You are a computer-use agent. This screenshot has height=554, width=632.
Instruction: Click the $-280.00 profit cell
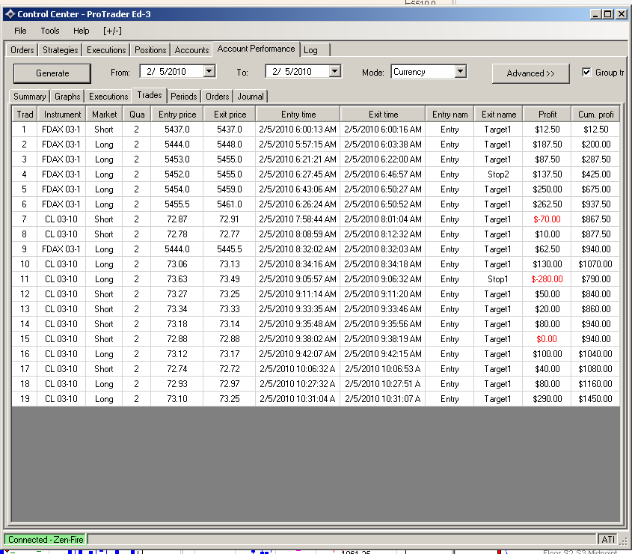click(x=547, y=278)
